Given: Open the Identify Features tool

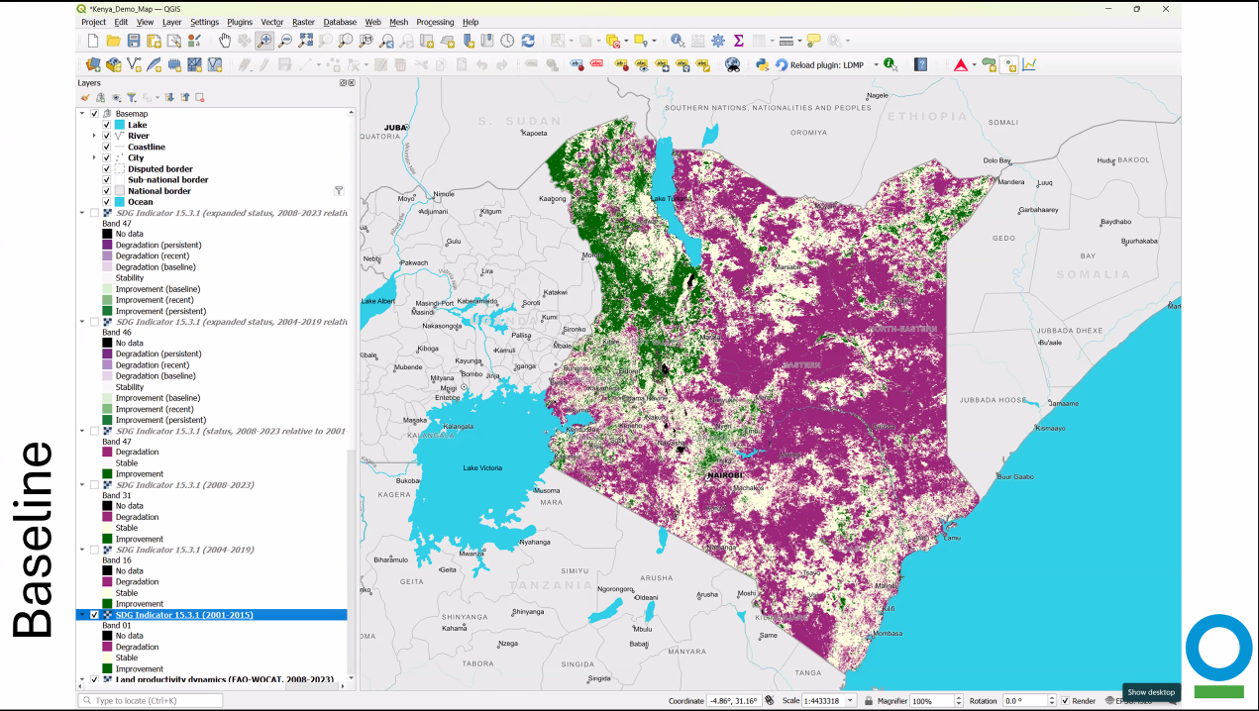Looking at the screenshot, I should coord(678,41).
